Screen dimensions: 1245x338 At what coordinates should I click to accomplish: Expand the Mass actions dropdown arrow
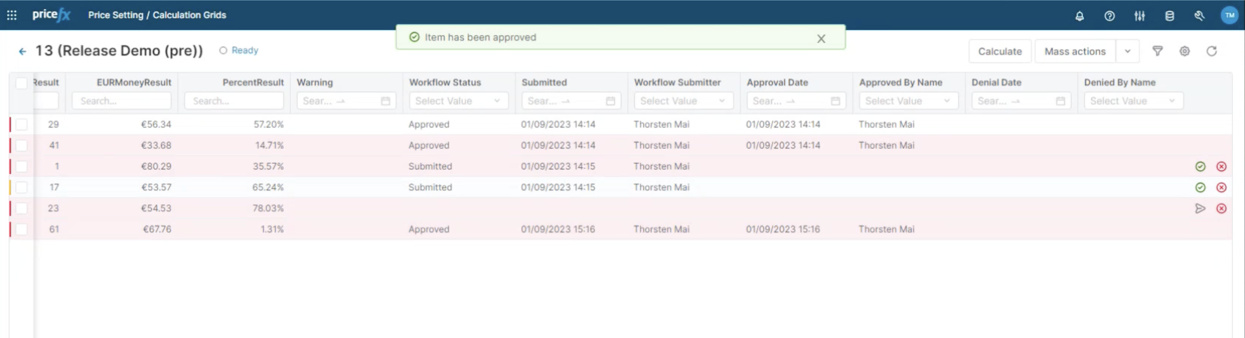(1127, 51)
